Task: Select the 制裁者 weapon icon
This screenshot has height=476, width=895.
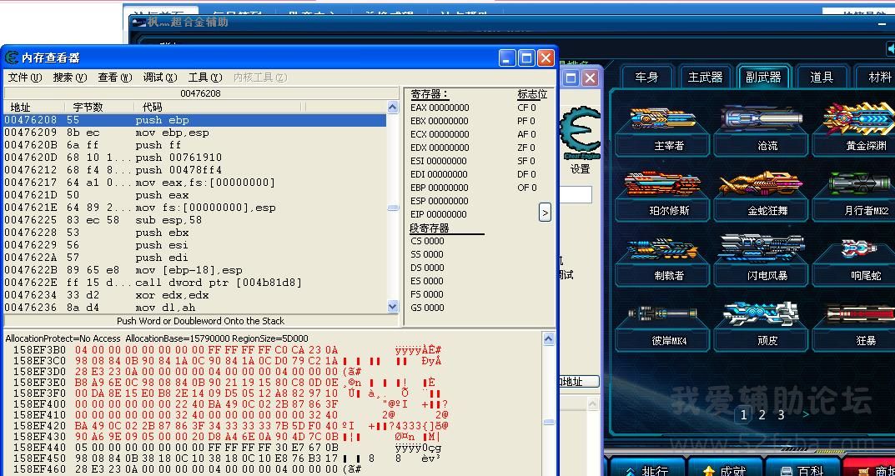Action: (668, 249)
